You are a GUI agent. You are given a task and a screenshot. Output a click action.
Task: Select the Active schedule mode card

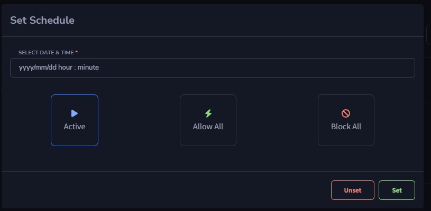75,120
